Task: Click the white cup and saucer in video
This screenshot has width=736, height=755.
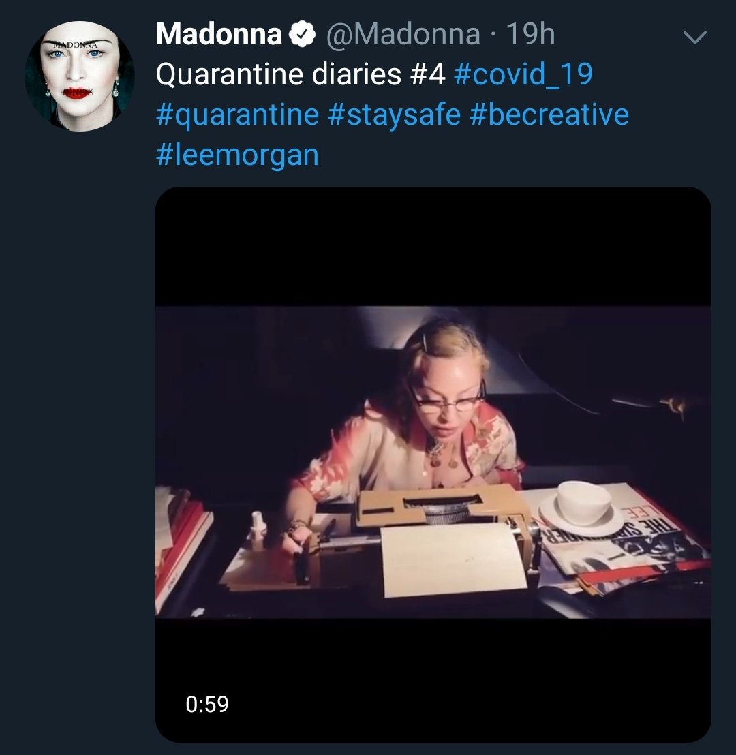Action: coord(581,507)
